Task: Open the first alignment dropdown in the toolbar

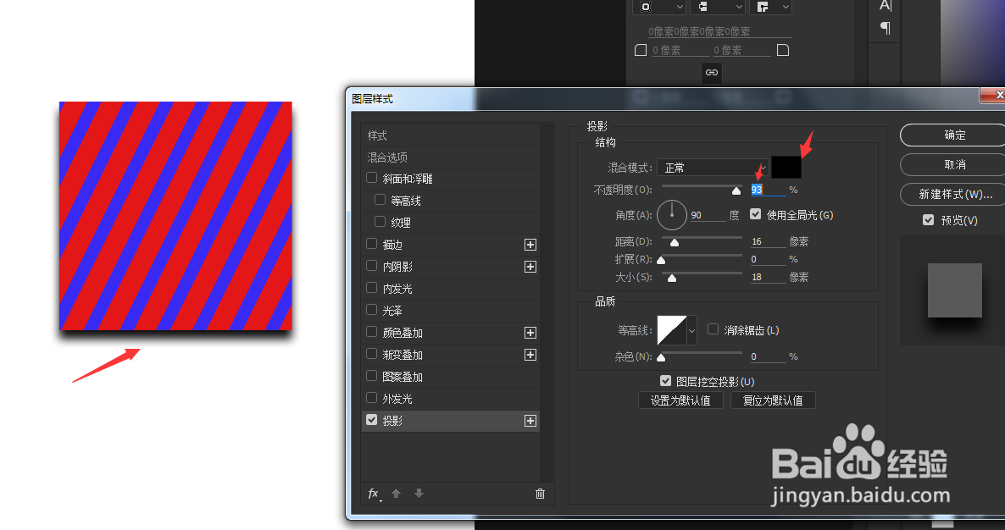Action: coord(659,7)
